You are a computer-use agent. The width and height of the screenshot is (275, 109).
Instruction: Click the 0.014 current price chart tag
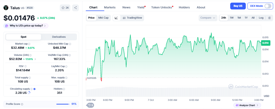(266, 43)
